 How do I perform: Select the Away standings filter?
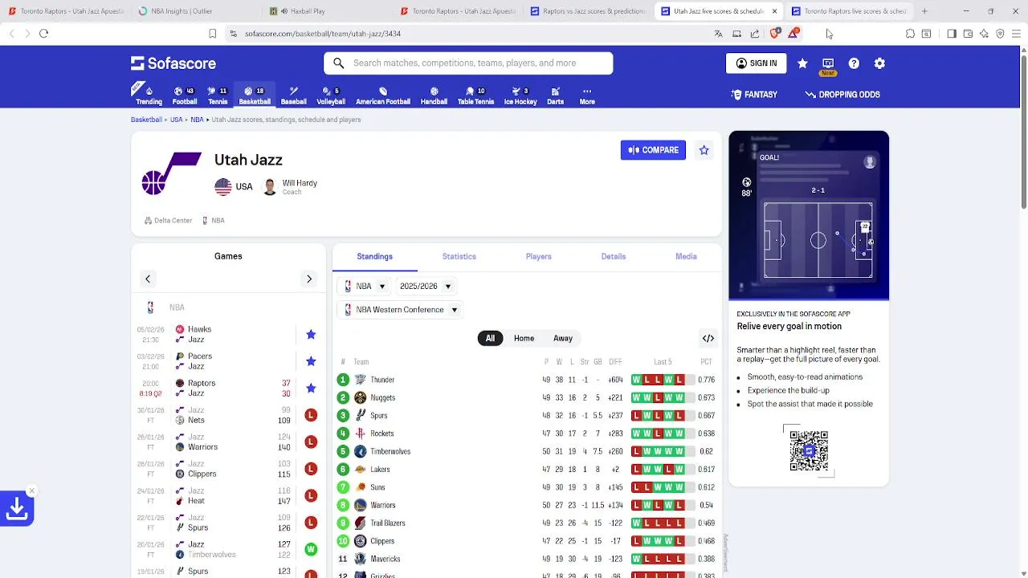[x=563, y=338]
